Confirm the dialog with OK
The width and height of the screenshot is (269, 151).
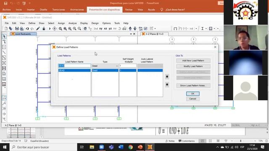click(193, 94)
